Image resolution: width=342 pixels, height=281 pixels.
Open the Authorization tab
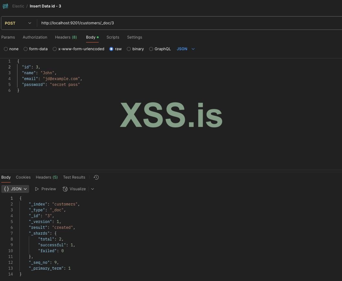35,37
